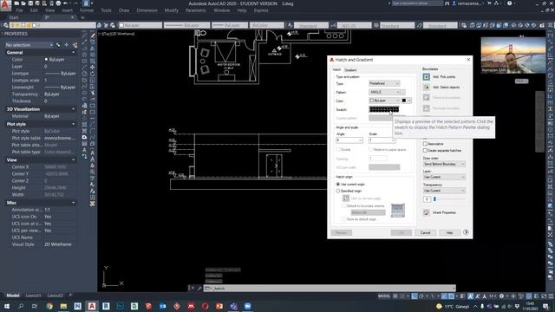Click the hatch pattern Swatch preview
This screenshot has height=312, width=555.
(x=384, y=109)
